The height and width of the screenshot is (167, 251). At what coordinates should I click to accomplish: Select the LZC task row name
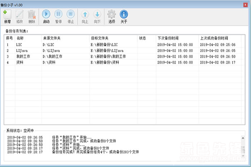point(19,45)
